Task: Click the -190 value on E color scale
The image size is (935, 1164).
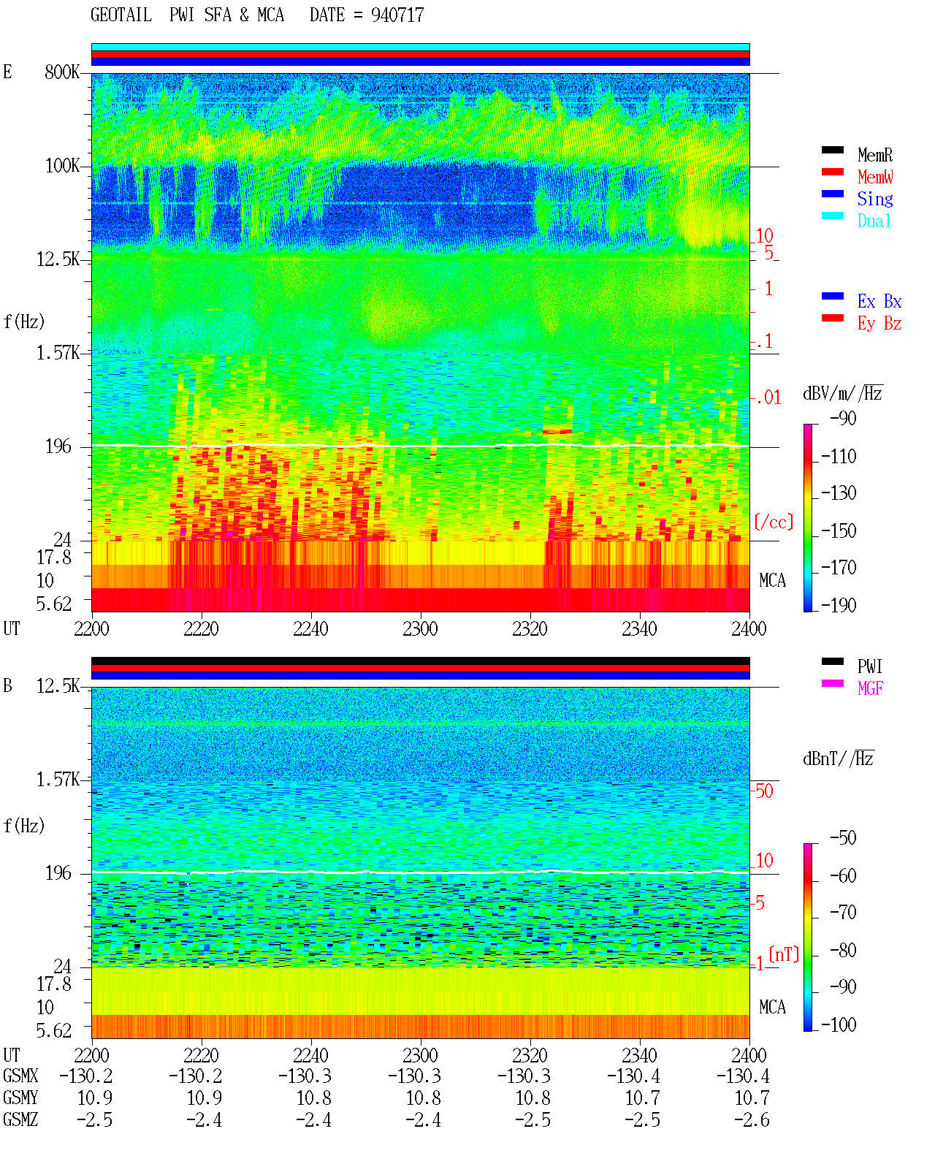Action: tap(839, 605)
